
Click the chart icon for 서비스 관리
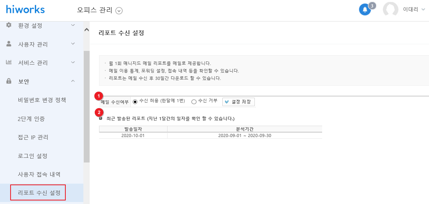(9, 62)
